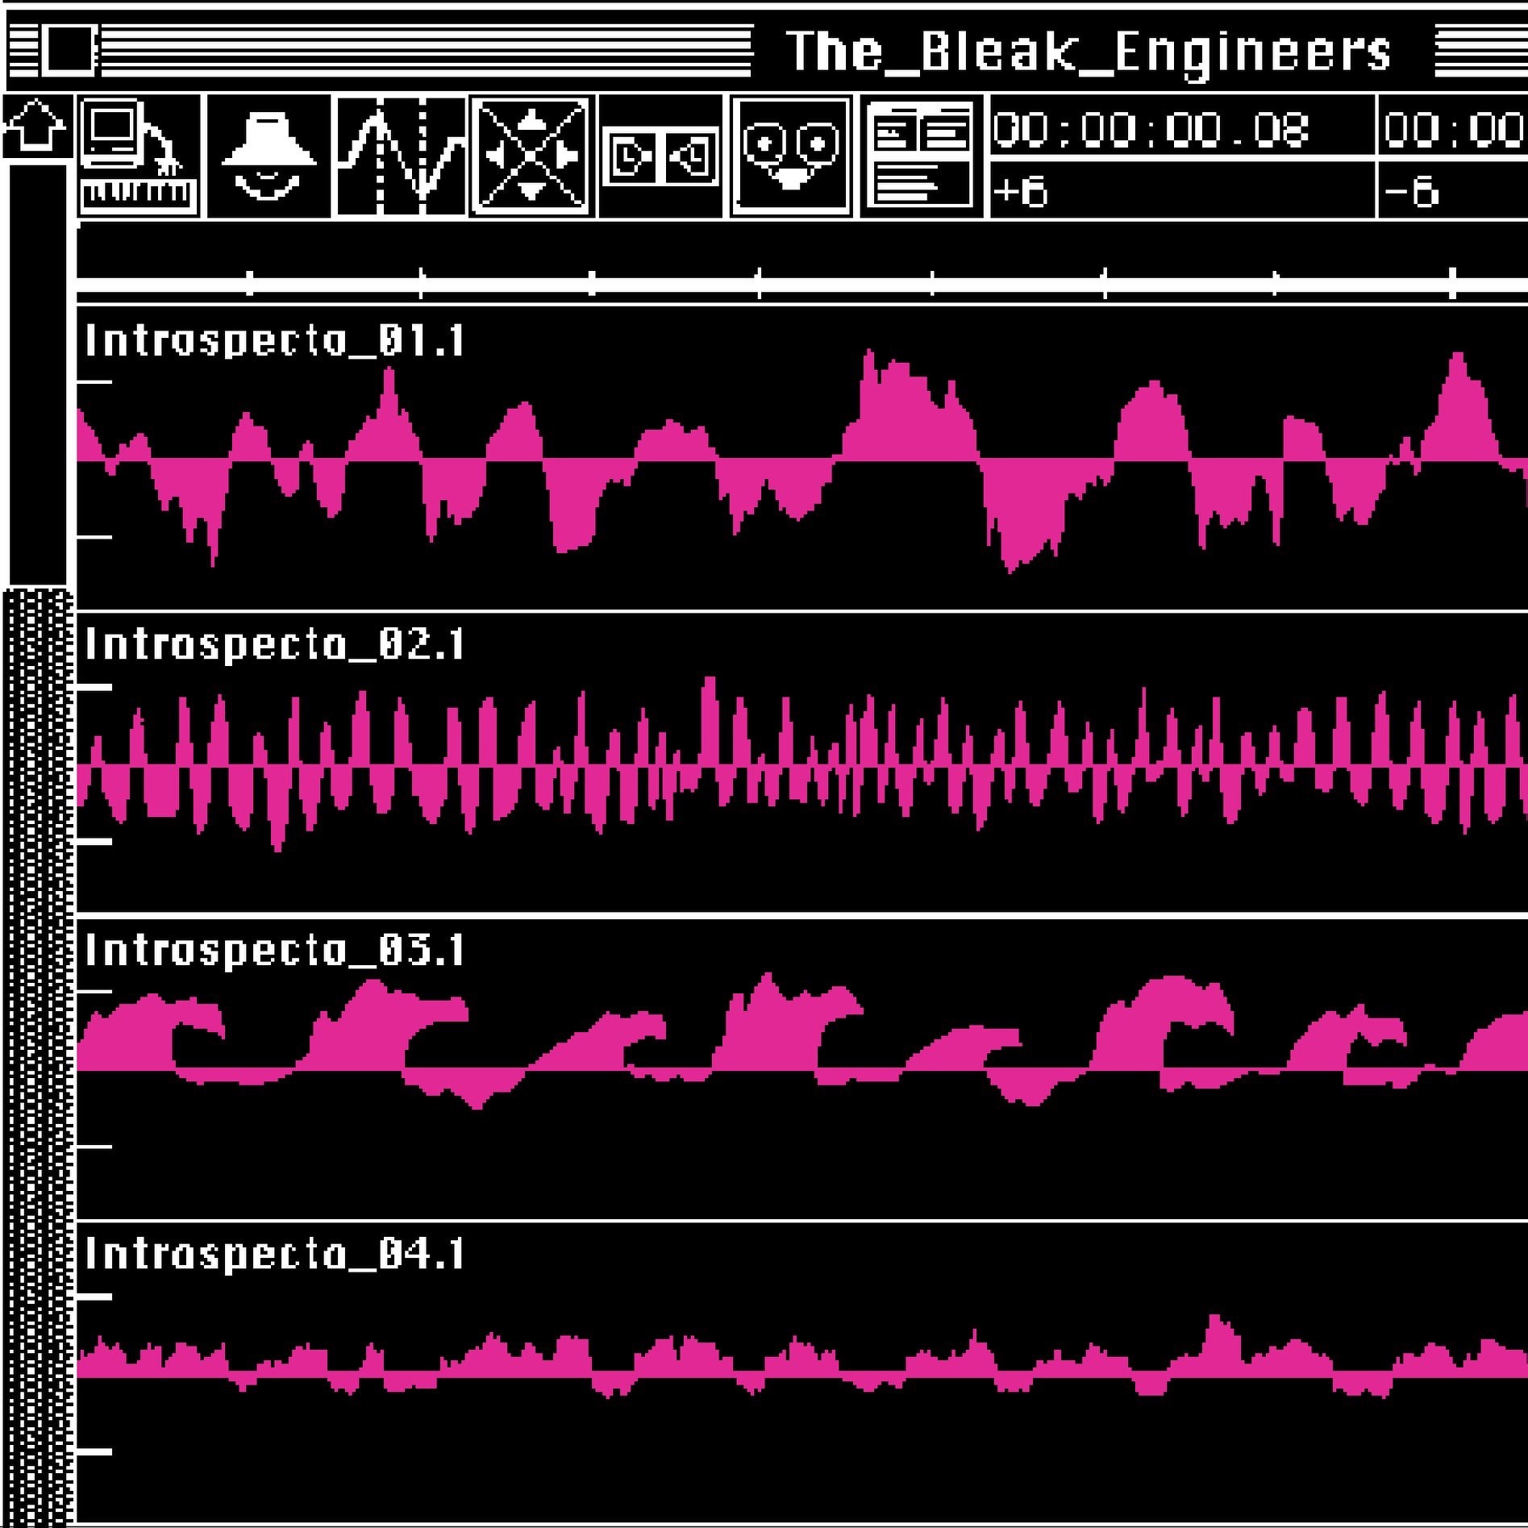Click the Introspecto_01.1 pink waveform
Image resolution: width=1528 pixels, height=1528 pixels.
(x=802, y=460)
